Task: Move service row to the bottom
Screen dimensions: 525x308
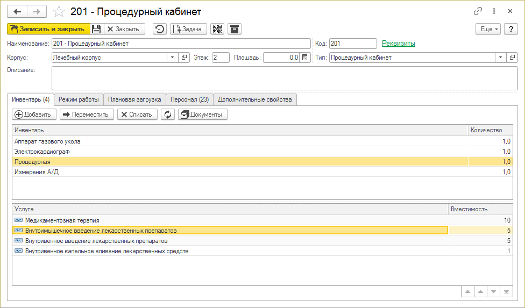Action: (x=506, y=291)
